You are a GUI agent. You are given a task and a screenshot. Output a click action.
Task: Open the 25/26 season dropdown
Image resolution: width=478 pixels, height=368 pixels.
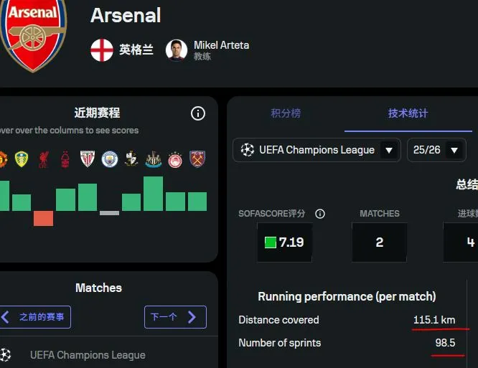coord(436,150)
